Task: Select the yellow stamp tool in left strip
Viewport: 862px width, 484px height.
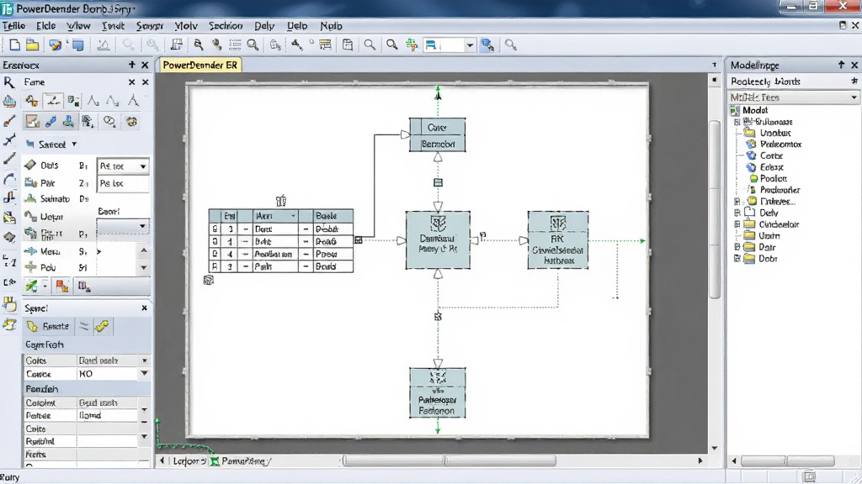Action: (9, 304)
